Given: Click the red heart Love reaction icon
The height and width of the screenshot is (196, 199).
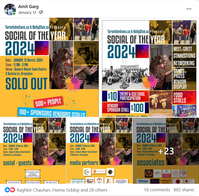Looking at the screenshot, I should (x=13, y=190).
